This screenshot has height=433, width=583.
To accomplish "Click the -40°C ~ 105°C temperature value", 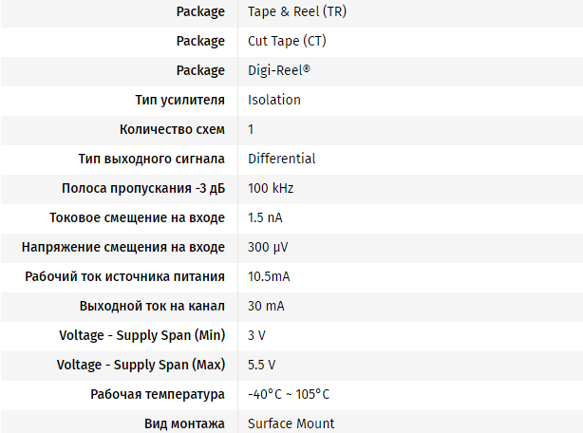I will click(x=289, y=394).
